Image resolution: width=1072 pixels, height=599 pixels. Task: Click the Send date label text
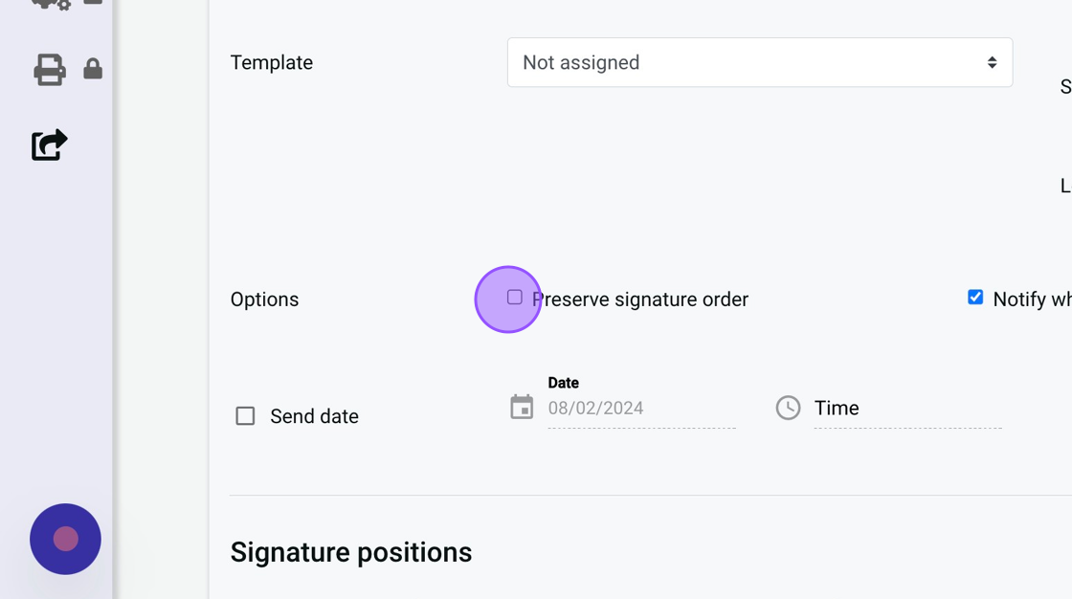point(314,416)
